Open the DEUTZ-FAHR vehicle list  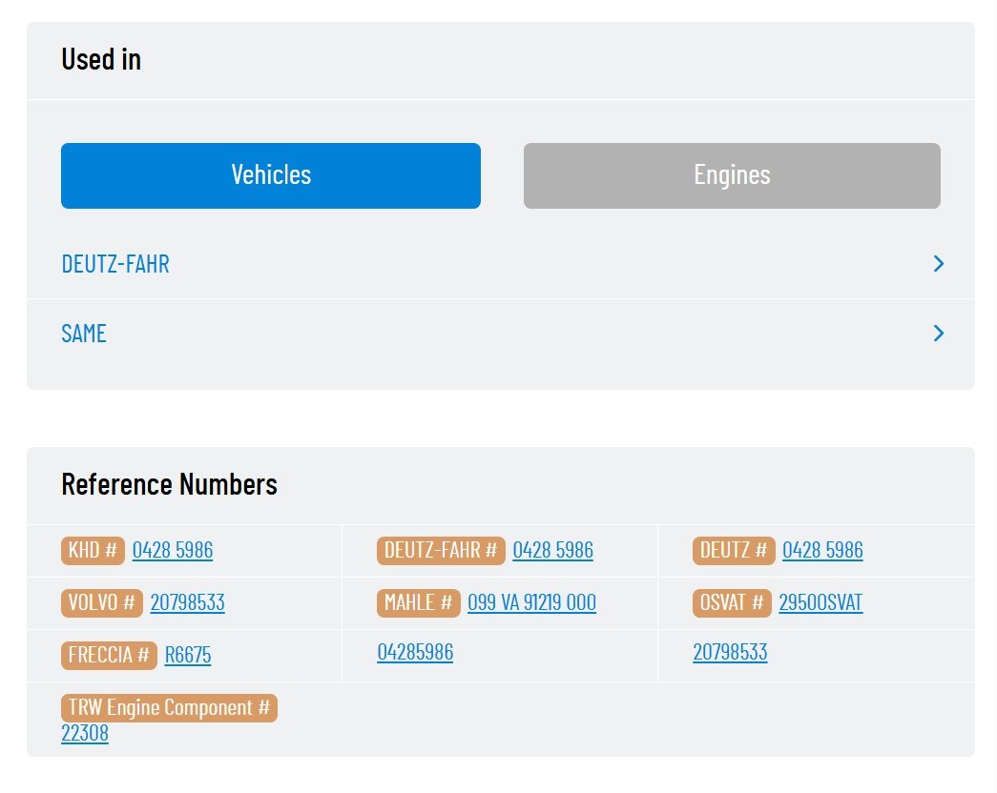(x=115, y=264)
